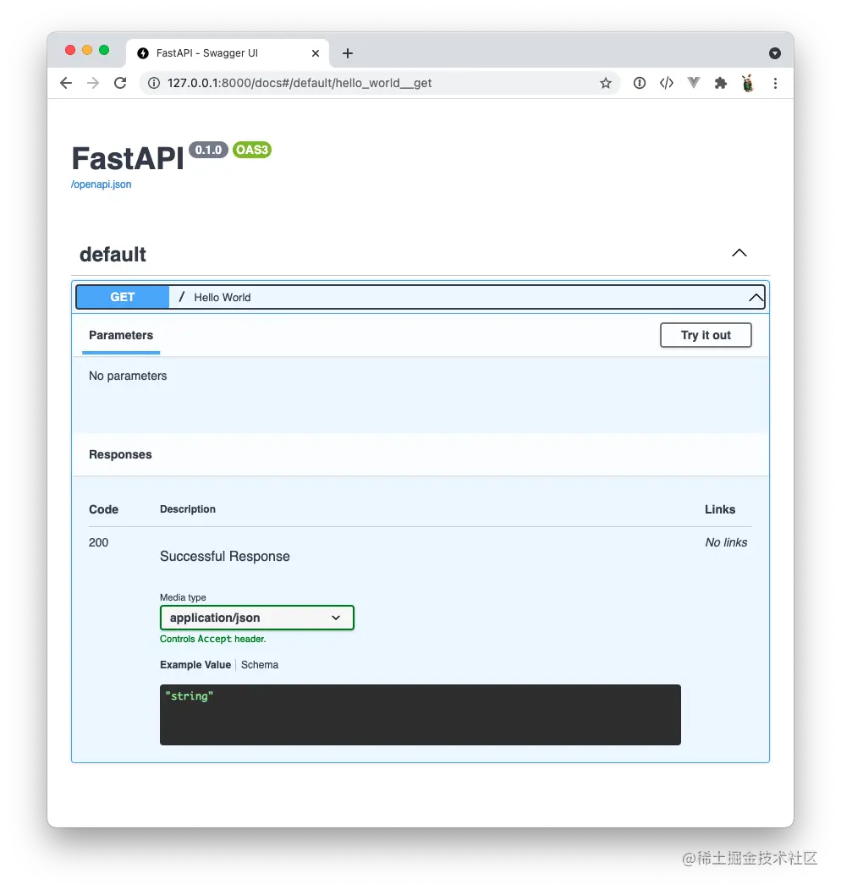Image resolution: width=841 pixels, height=890 pixels.
Task: Click the reload page icon
Action: pyautogui.click(x=120, y=83)
